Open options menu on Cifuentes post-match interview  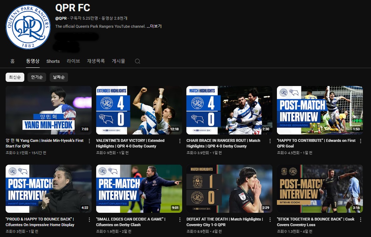[x=89, y=219]
